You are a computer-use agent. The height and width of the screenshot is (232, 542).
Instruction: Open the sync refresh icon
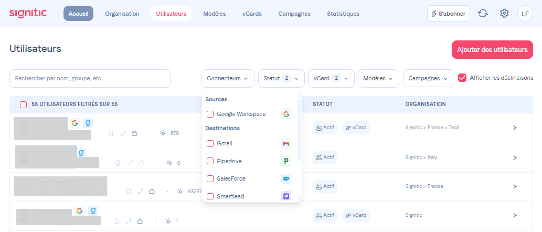483,14
